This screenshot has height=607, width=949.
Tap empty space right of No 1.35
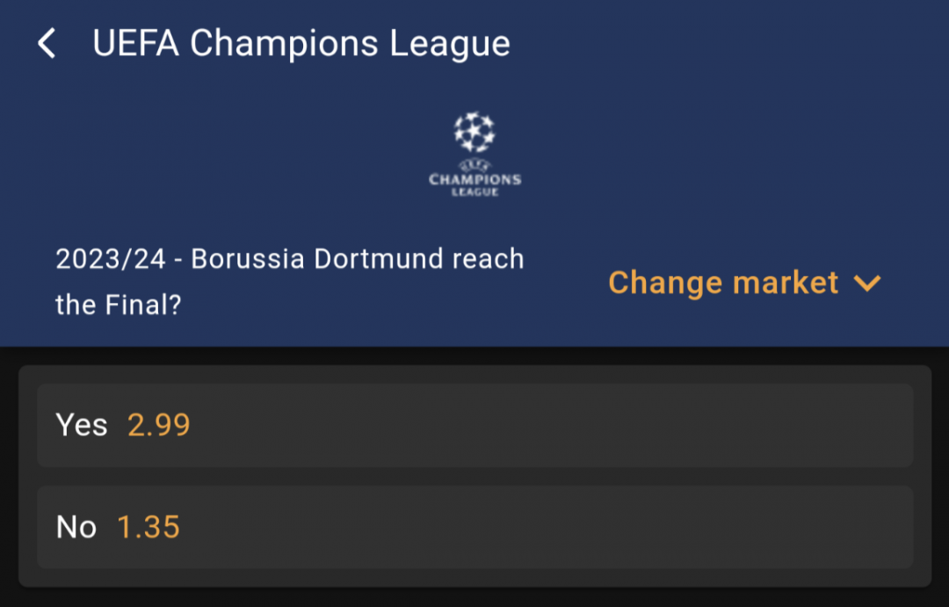[x=545, y=527]
